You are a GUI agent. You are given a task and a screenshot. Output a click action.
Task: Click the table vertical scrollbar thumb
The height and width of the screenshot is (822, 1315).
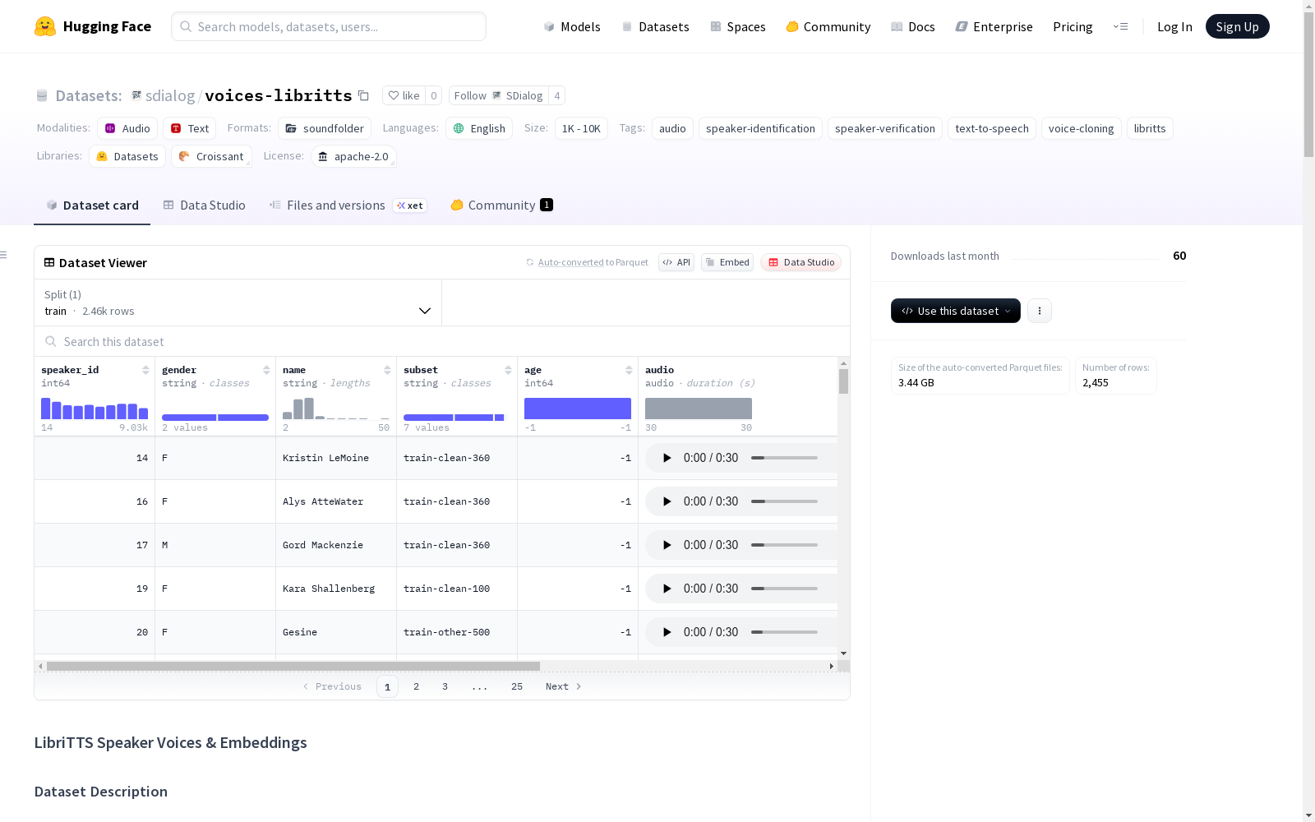point(843,381)
